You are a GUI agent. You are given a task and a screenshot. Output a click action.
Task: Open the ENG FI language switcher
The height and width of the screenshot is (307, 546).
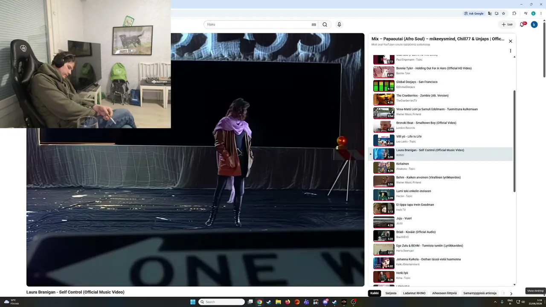[510, 302]
